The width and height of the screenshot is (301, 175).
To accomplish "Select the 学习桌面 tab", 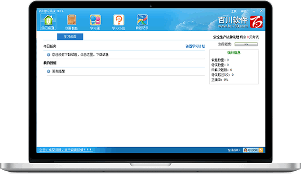I will click(70, 36).
